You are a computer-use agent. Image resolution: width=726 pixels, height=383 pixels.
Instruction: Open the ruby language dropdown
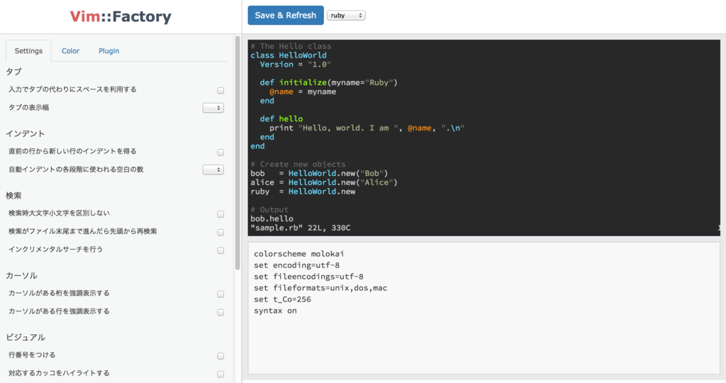(346, 16)
